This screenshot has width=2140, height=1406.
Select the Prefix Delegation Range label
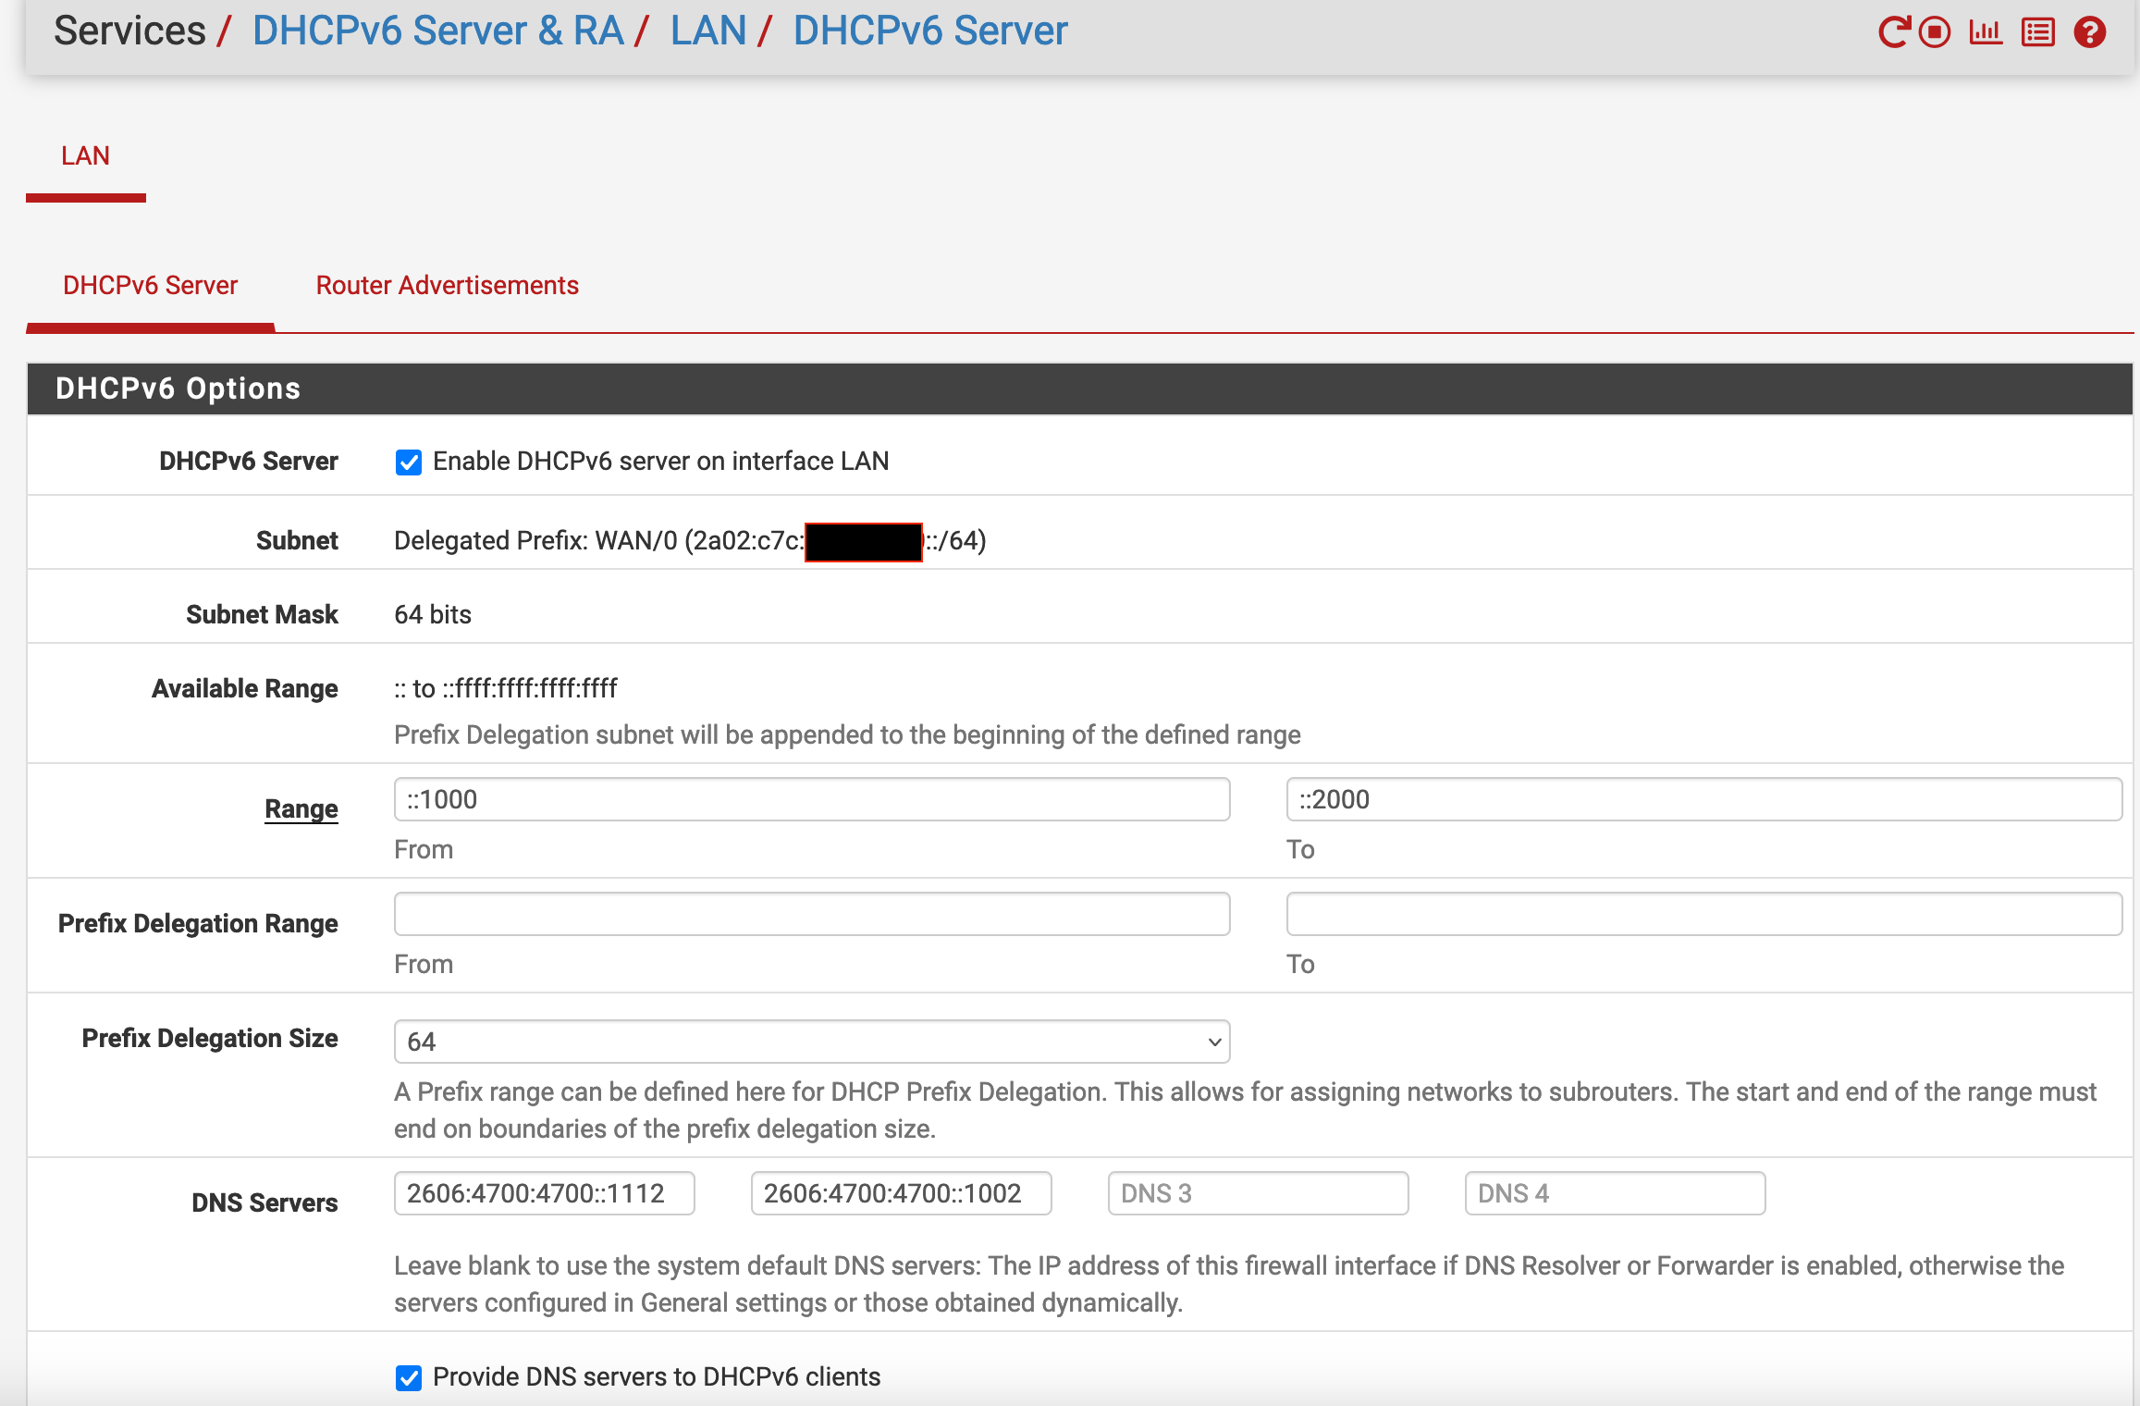point(198,923)
